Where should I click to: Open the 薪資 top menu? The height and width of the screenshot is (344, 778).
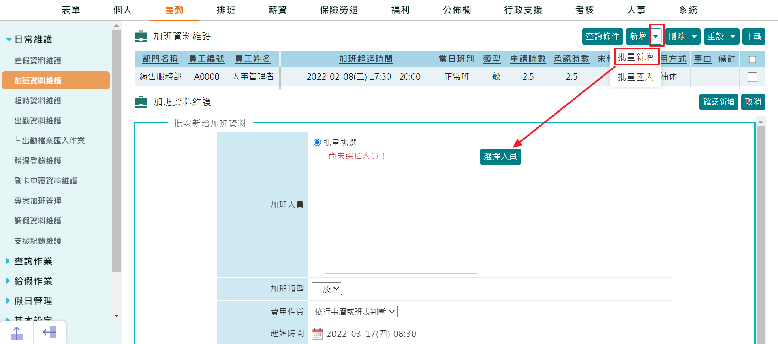click(x=278, y=10)
